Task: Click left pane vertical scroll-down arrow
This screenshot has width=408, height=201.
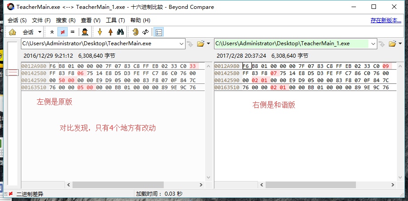Action: point(208,177)
